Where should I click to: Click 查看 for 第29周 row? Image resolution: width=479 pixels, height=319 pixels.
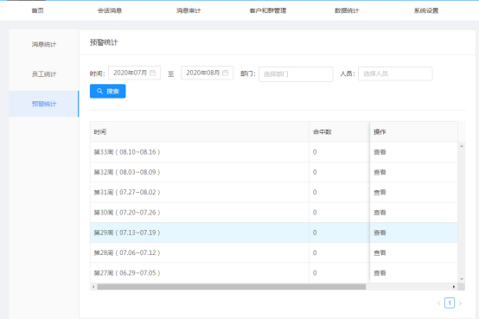(x=380, y=233)
